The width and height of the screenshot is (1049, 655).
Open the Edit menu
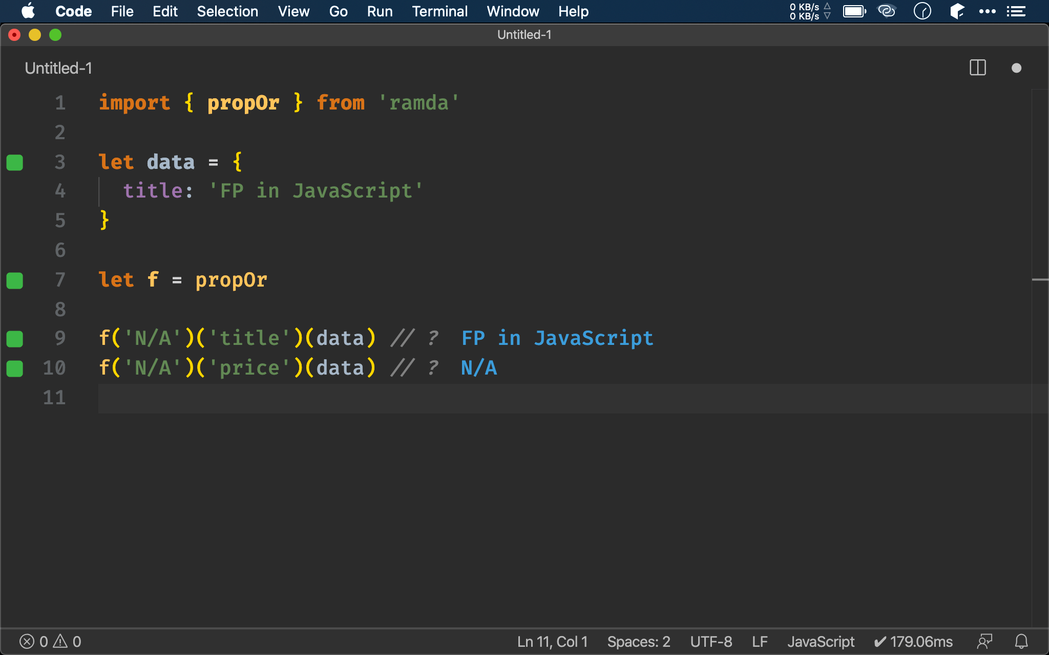(165, 11)
